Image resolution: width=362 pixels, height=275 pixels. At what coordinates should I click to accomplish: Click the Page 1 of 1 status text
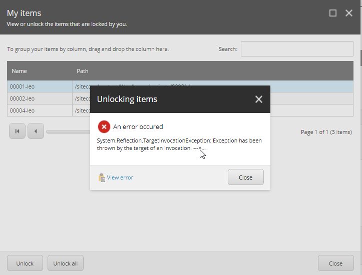click(x=326, y=132)
